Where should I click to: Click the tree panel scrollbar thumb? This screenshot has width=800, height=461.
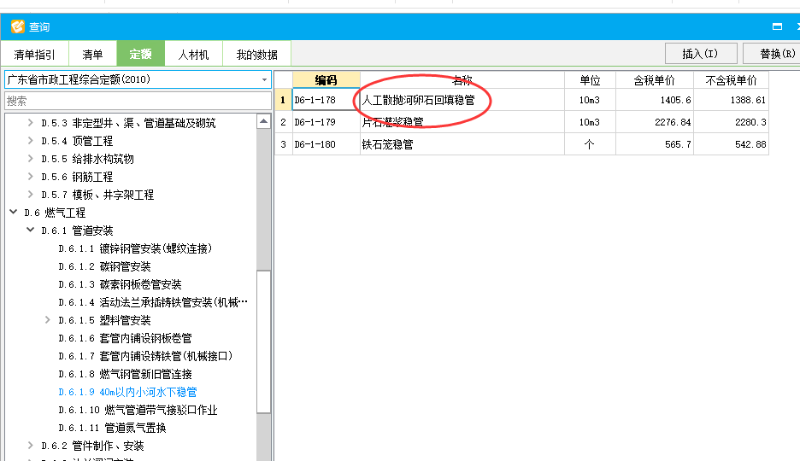pyautogui.click(x=264, y=341)
